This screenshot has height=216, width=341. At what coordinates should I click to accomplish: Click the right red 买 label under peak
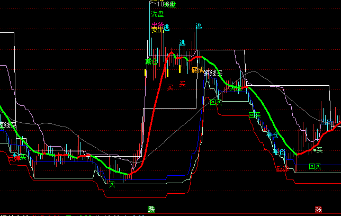182,84
